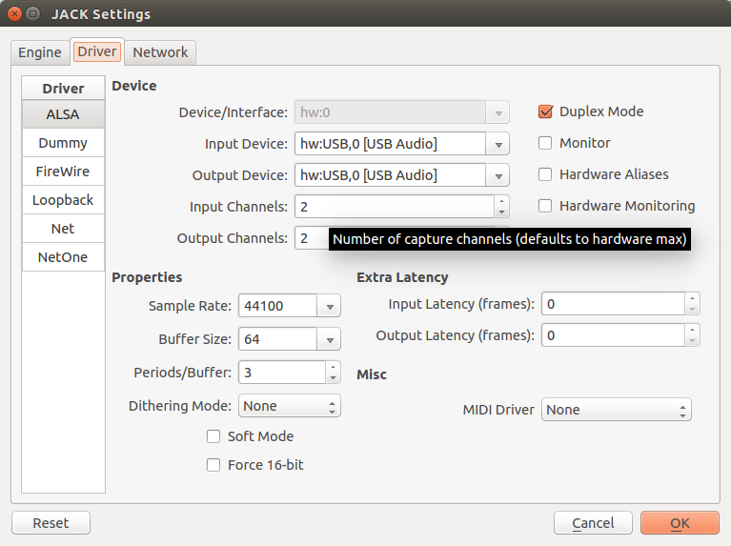Click the Sample Rate value 44100
The image size is (731, 546).
click(x=278, y=306)
